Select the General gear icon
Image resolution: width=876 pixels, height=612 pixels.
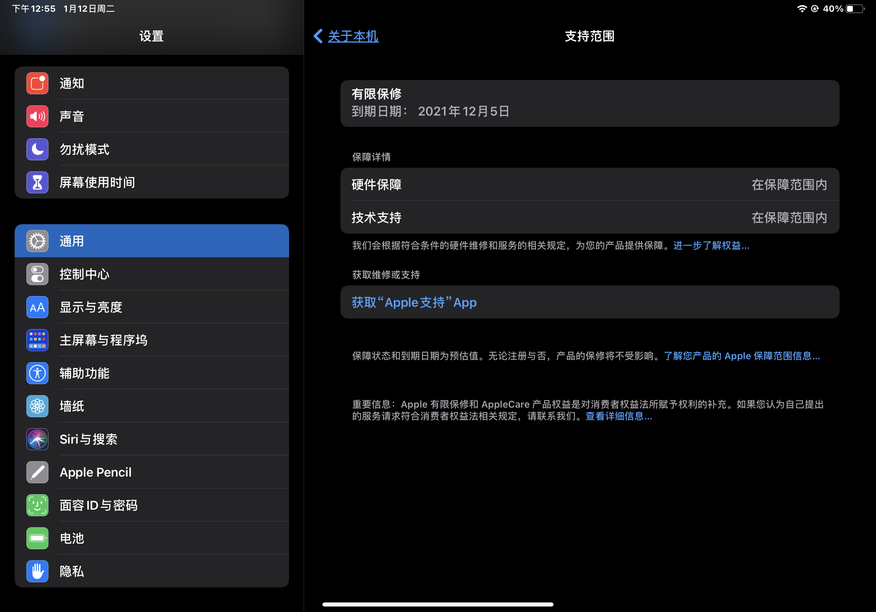37,241
